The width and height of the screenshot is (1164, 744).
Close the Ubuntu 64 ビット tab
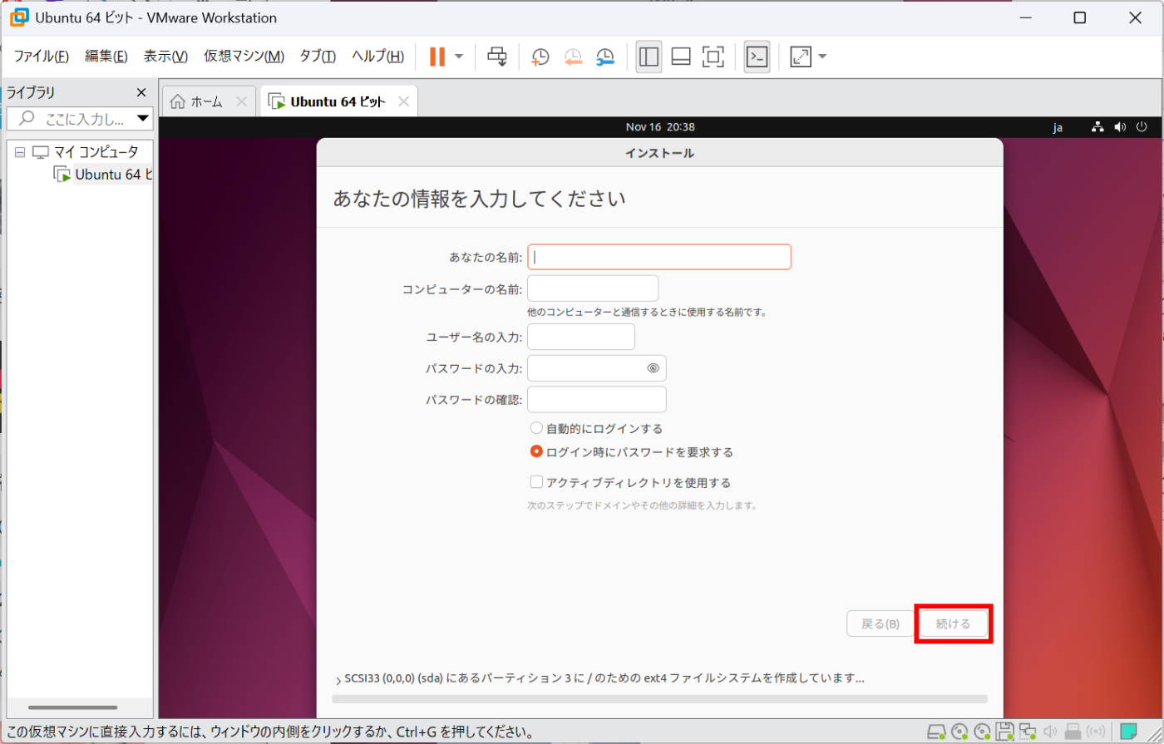(403, 101)
